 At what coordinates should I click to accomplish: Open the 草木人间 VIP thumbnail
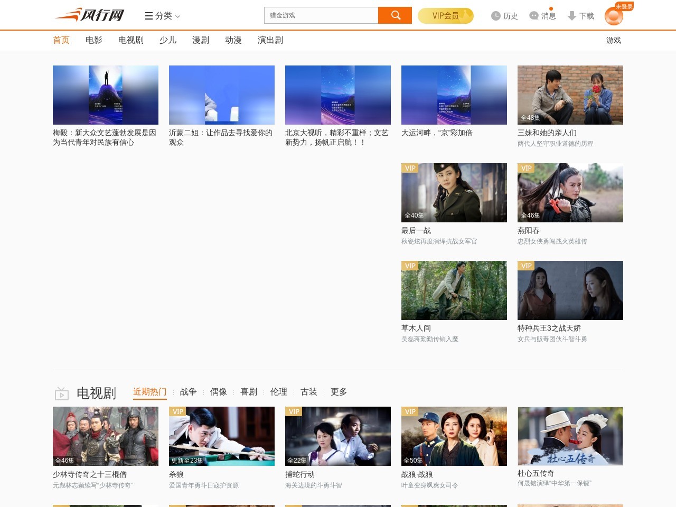[454, 290]
